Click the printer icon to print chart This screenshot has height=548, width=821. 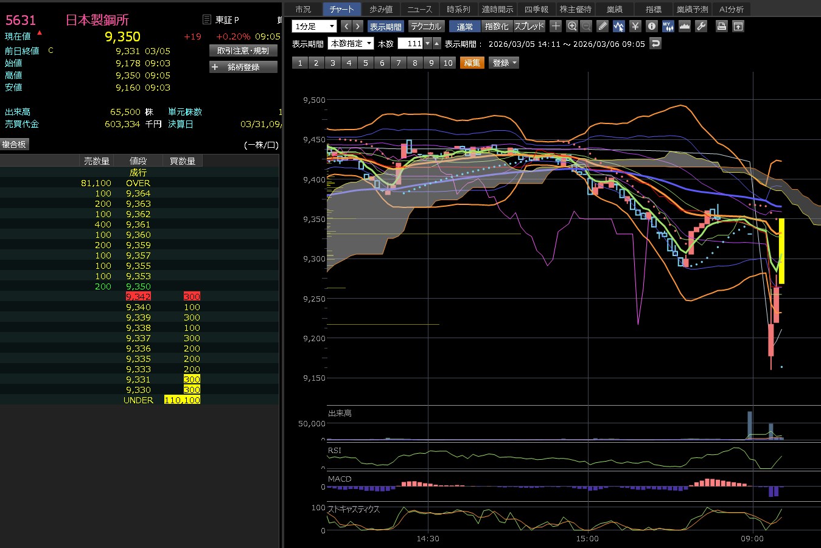[x=721, y=26]
